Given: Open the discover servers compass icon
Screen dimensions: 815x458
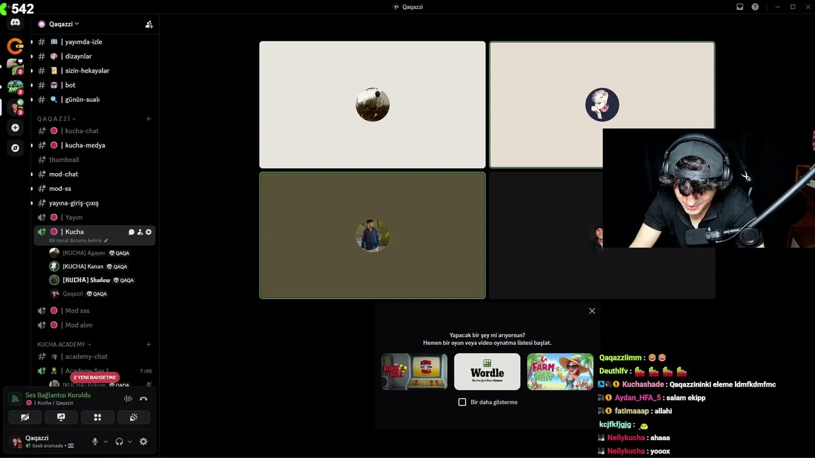Looking at the screenshot, I should click(15, 148).
